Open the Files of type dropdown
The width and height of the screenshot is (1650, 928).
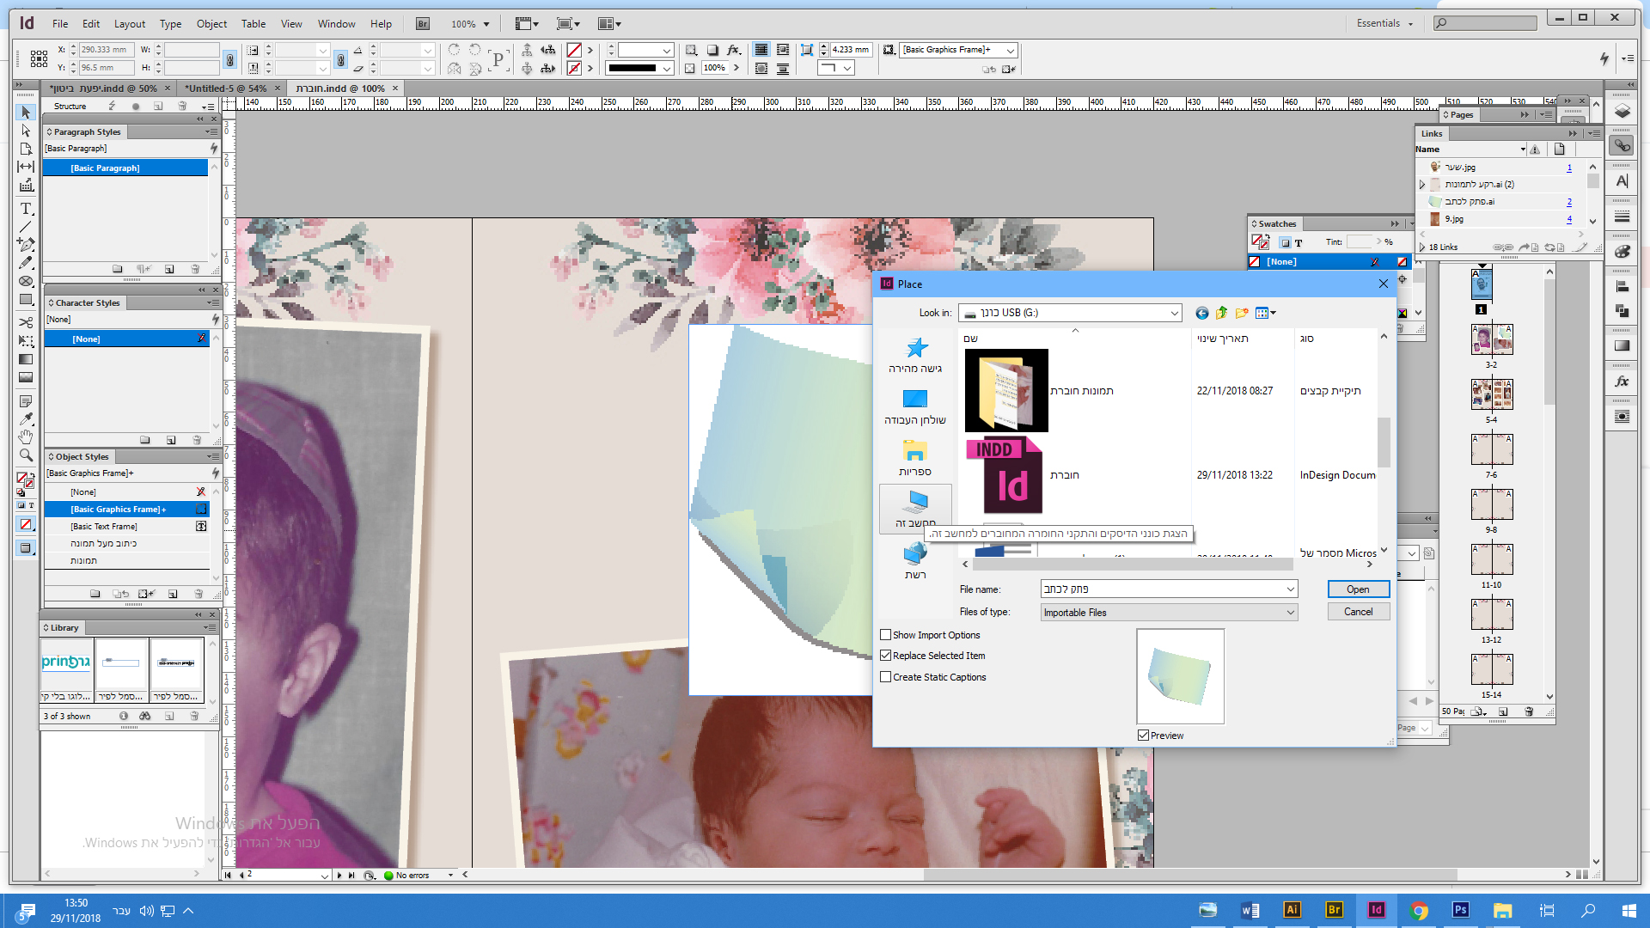coord(1290,613)
